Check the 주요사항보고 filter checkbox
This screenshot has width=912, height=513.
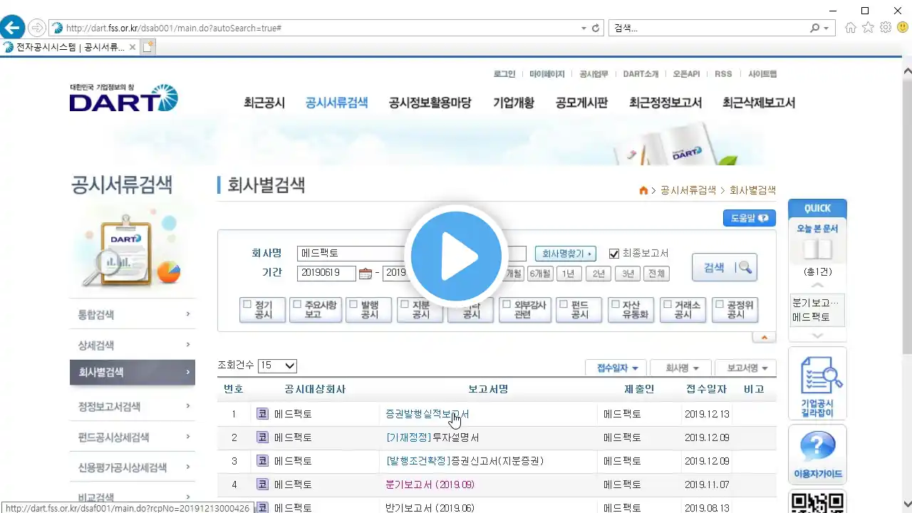(x=297, y=304)
